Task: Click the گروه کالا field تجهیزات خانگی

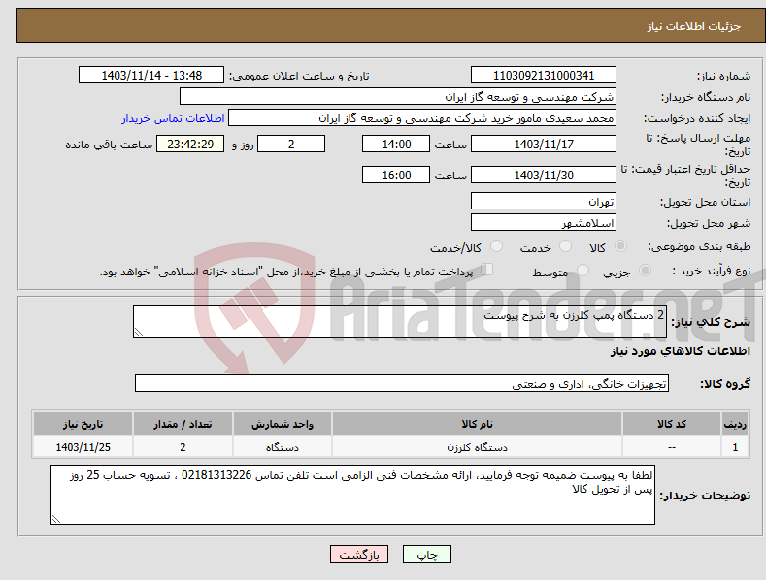Action: click(402, 384)
